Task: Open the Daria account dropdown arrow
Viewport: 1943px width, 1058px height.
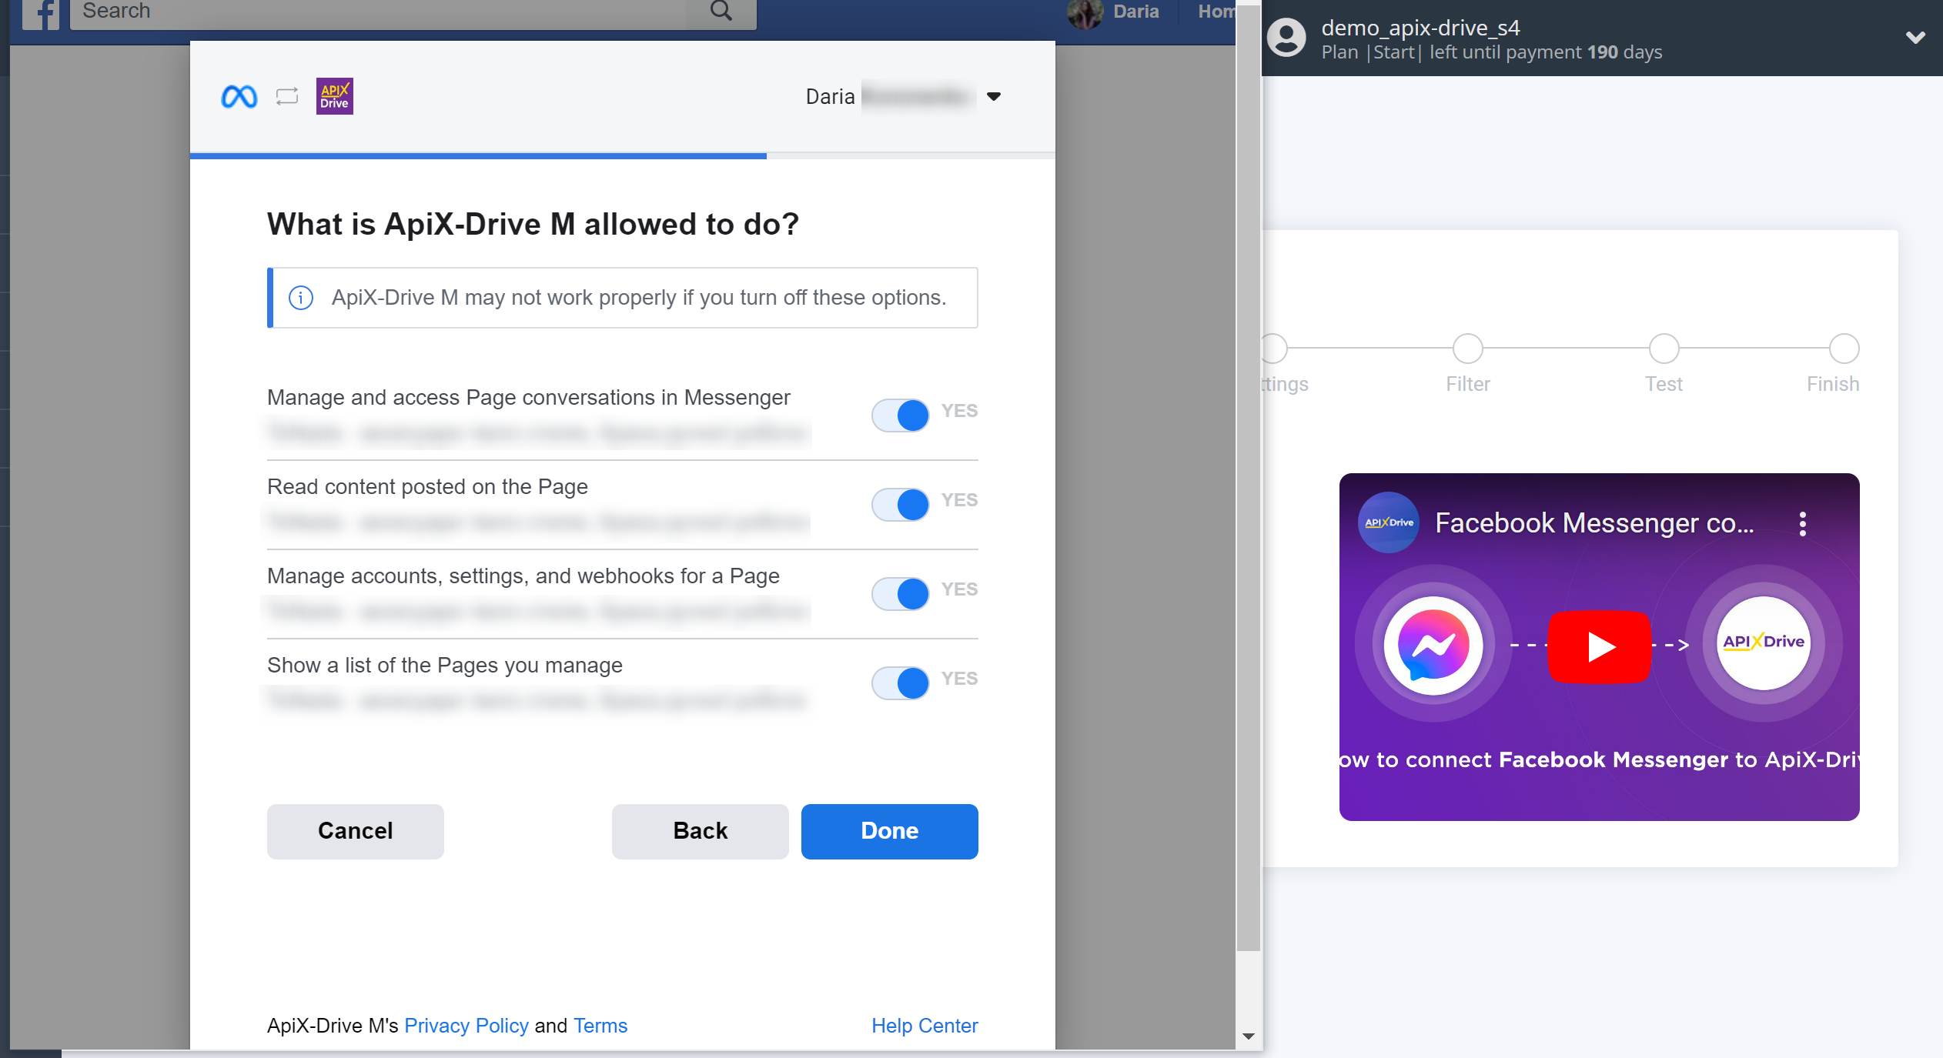Action: pos(994,97)
